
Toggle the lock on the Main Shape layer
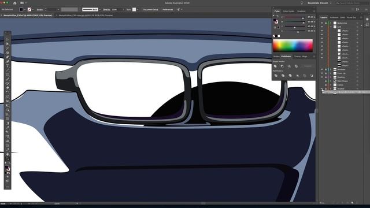[325, 81]
